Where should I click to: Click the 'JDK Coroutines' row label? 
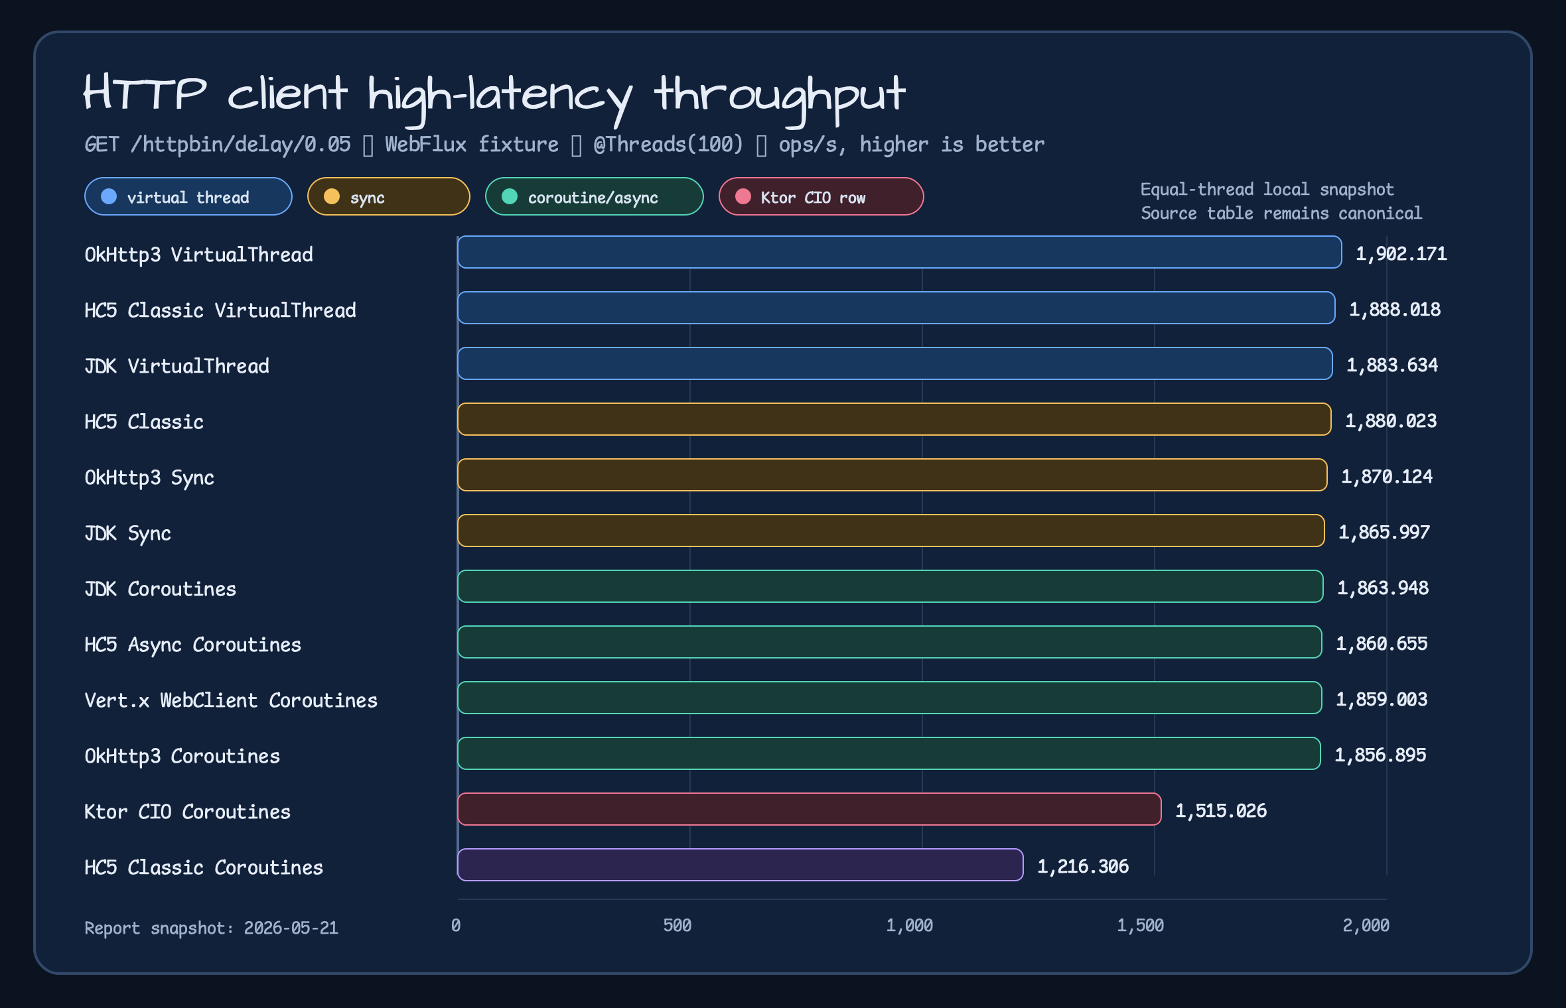pos(160,589)
